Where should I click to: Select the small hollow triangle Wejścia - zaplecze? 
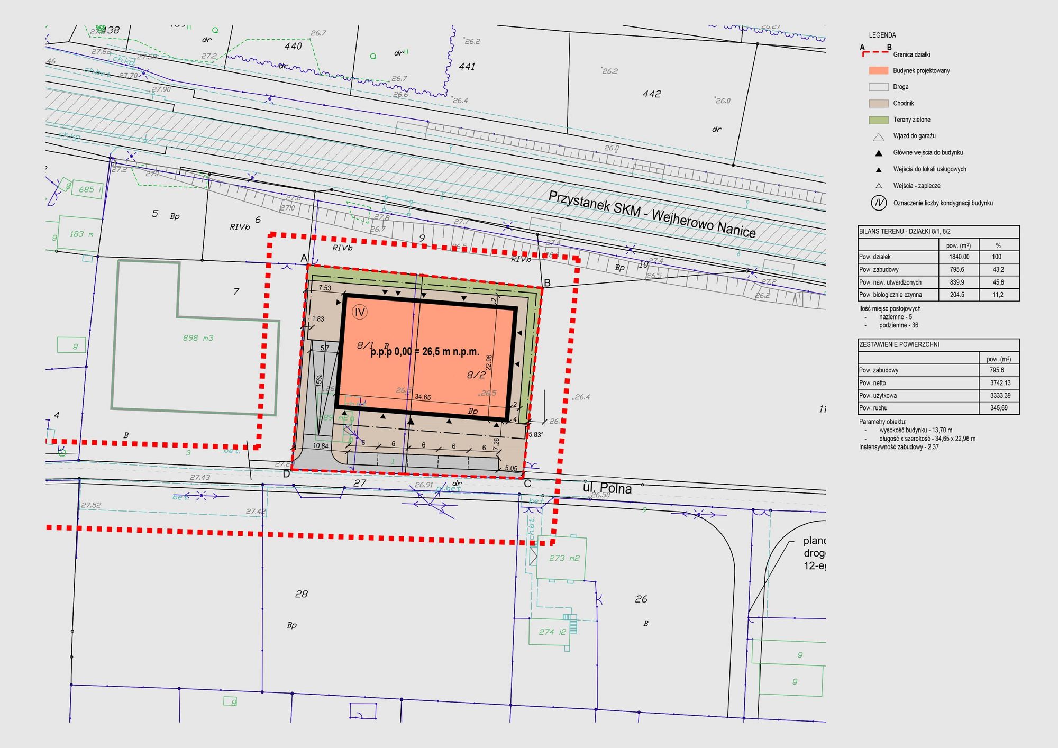tap(879, 186)
